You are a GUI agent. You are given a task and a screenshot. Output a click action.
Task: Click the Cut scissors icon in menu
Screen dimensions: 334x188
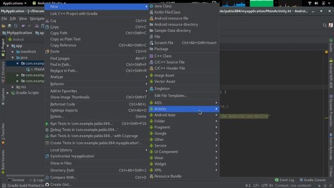click(x=47, y=21)
